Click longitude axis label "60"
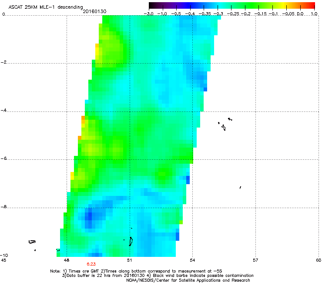The height and width of the screenshot is (283, 322). click(319, 260)
